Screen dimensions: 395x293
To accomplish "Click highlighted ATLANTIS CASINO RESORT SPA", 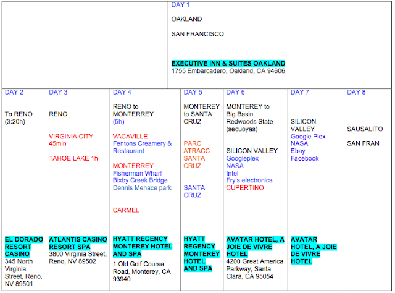I will coord(78,243).
